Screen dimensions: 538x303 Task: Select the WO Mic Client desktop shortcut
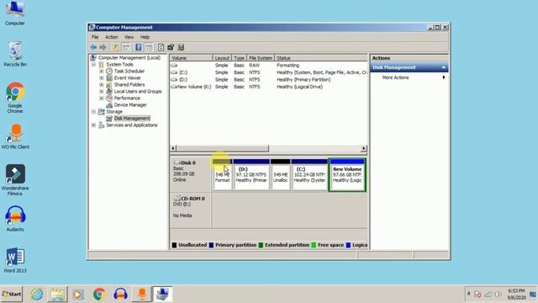15,136
